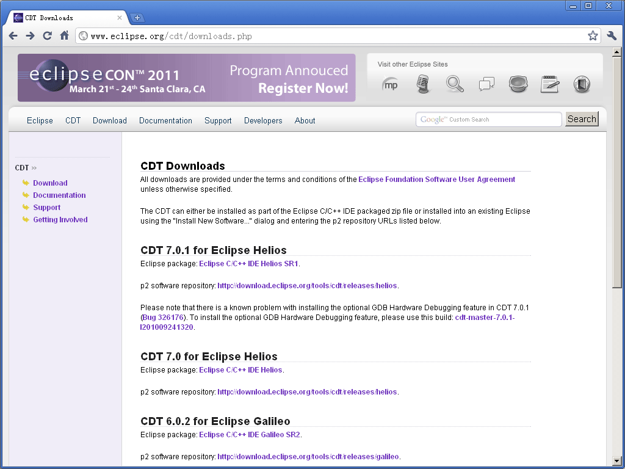Click the arrow bullet beside sidebar Support
This screenshot has height=469, width=625.
[26, 208]
